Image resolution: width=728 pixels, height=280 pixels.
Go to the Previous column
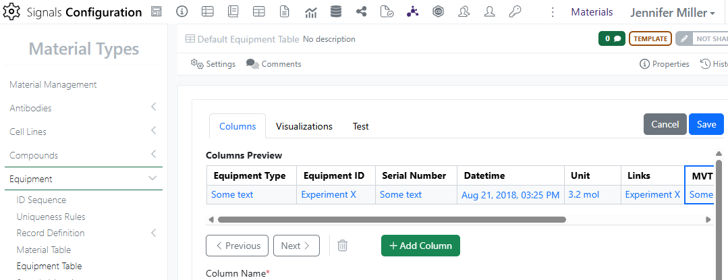click(x=237, y=246)
